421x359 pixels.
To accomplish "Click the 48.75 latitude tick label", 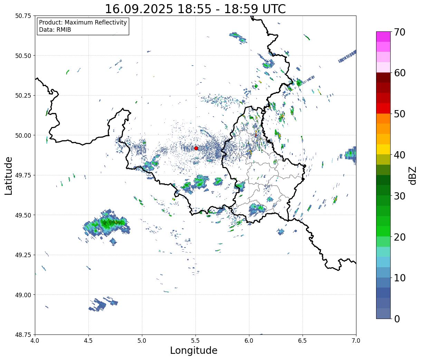I will (x=23, y=334).
